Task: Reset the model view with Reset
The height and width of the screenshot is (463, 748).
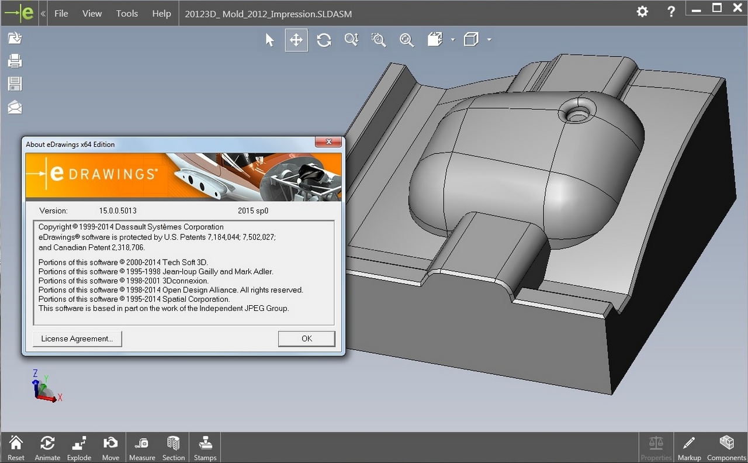Action: (x=16, y=448)
